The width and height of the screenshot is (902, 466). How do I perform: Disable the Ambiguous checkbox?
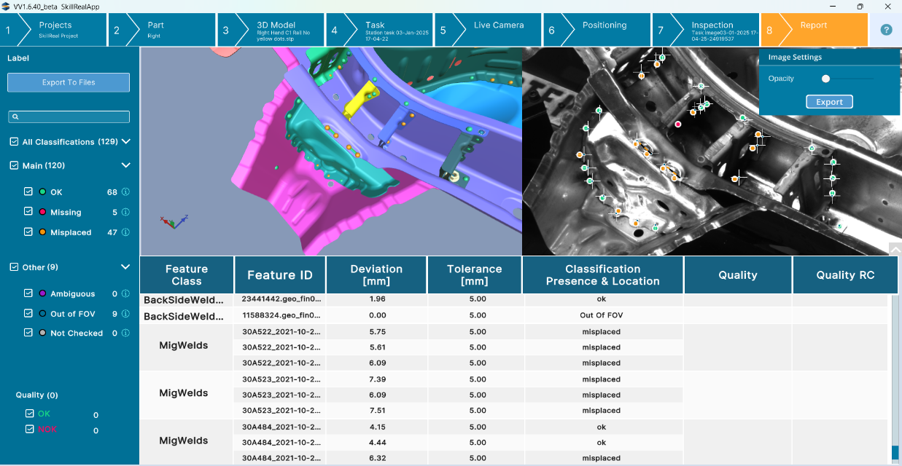click(x=28, y=293)
